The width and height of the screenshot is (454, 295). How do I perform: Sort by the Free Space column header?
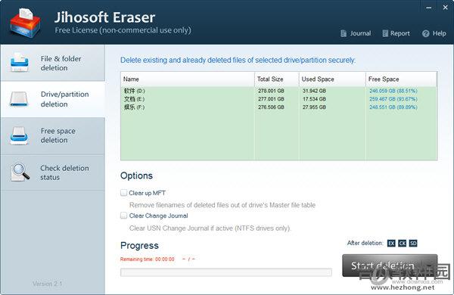coord(401,79)
